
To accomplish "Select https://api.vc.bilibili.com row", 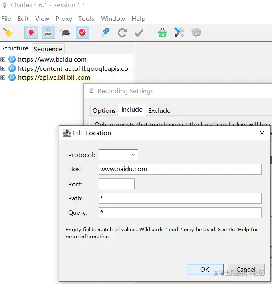I will [x=54, y=78].
